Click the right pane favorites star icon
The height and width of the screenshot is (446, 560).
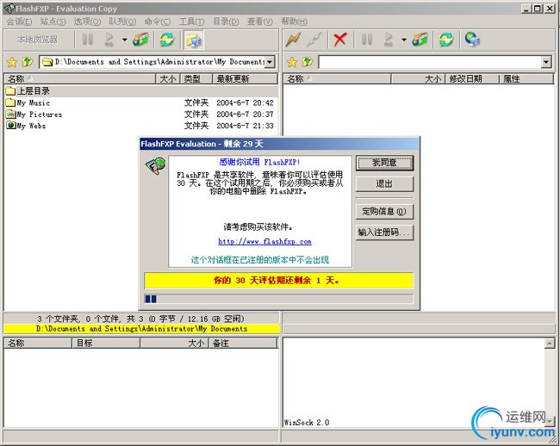tap(292, 62)
